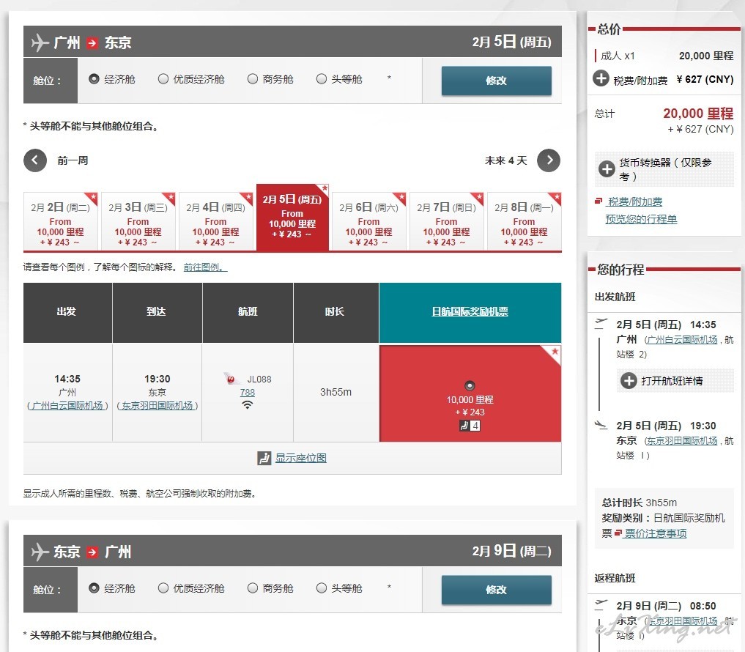
Task: Open the 预览您的行程单 itinerary preview link
Action: pyautogui.click(x=641, y=219)
